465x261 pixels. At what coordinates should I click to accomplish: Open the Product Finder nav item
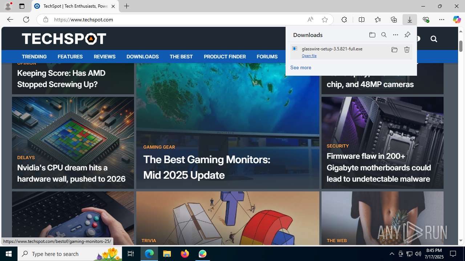coord(225,57)
